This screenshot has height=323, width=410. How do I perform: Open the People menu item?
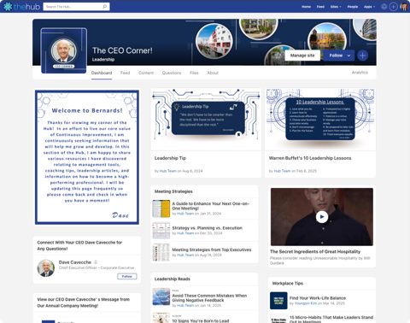[x=353, y=7]
